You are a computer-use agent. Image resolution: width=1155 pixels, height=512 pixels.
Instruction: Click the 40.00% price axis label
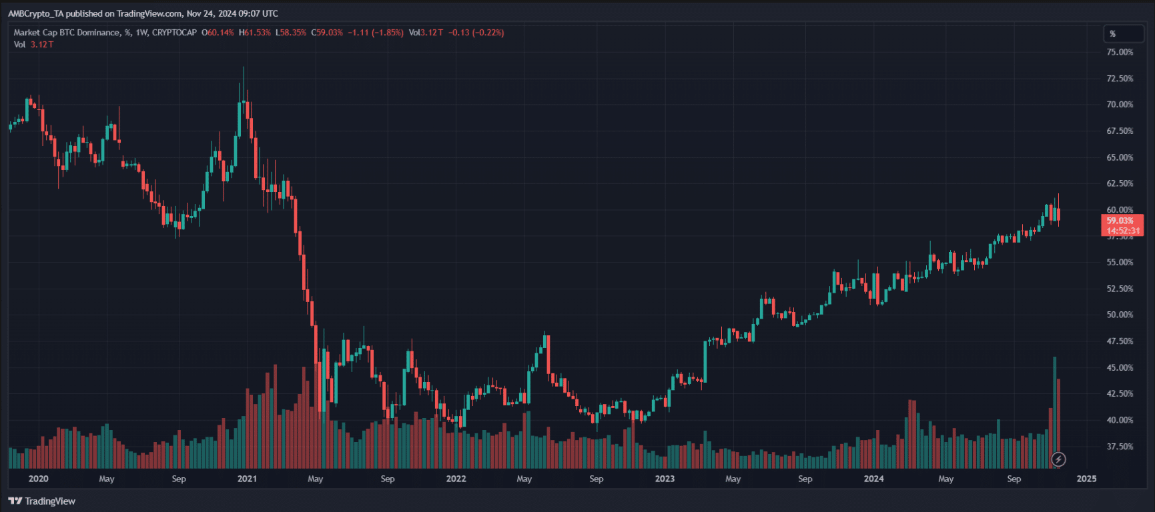click(x=1120, y=420)
